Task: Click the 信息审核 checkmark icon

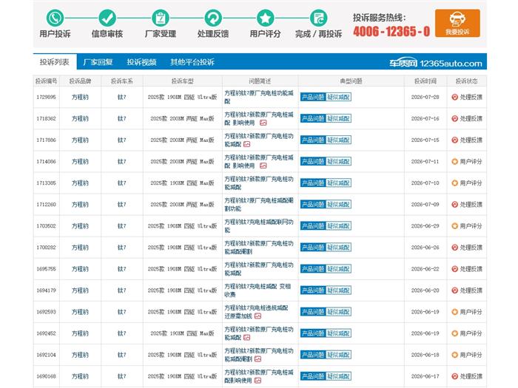Action: point(107,18)
